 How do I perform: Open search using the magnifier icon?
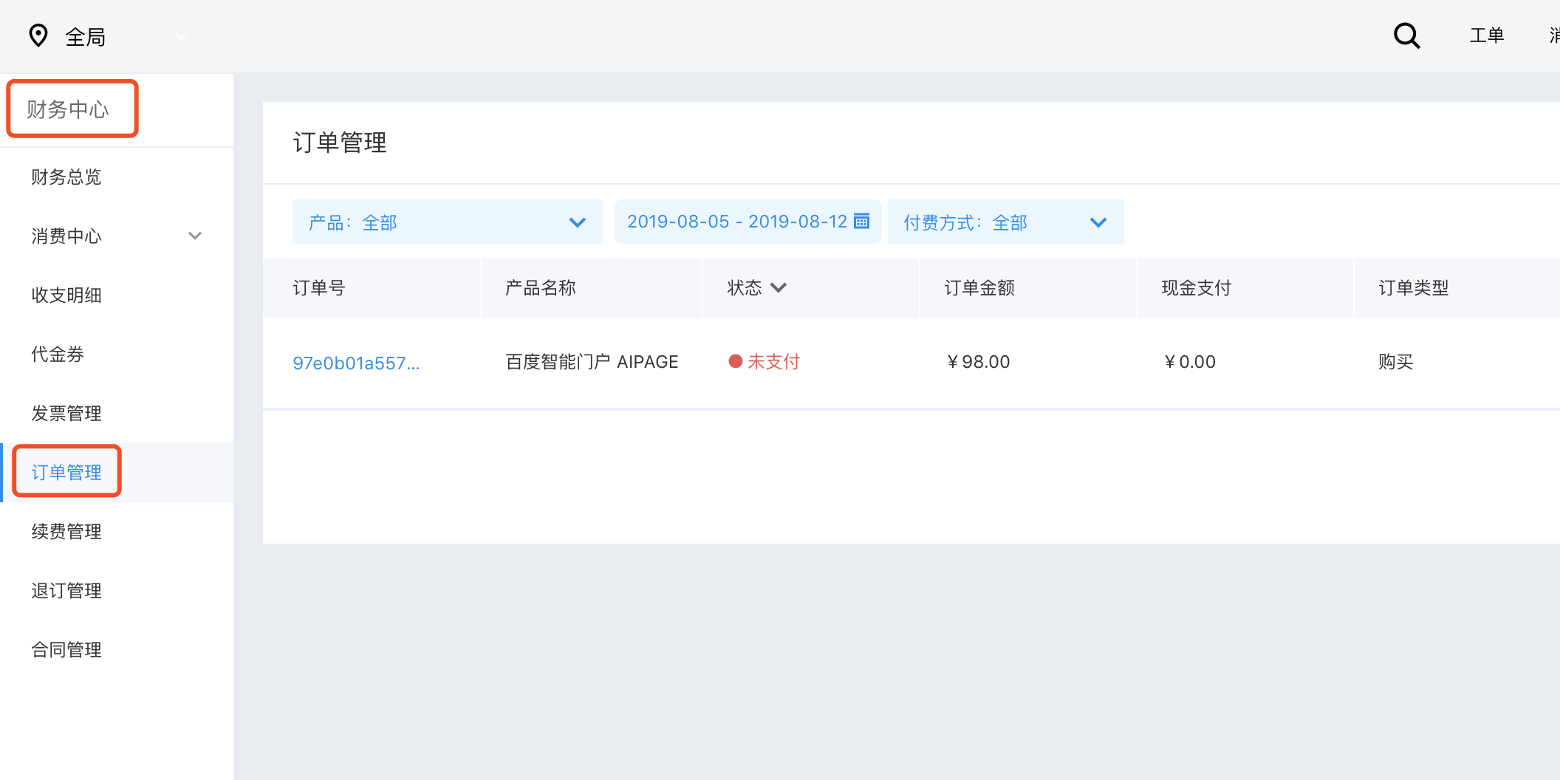click(1406, 35)
